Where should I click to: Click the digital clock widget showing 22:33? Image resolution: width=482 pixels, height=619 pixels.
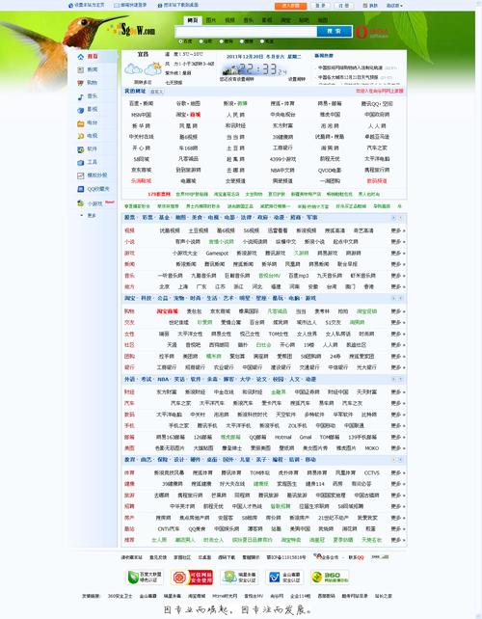(x=254, y=69)
